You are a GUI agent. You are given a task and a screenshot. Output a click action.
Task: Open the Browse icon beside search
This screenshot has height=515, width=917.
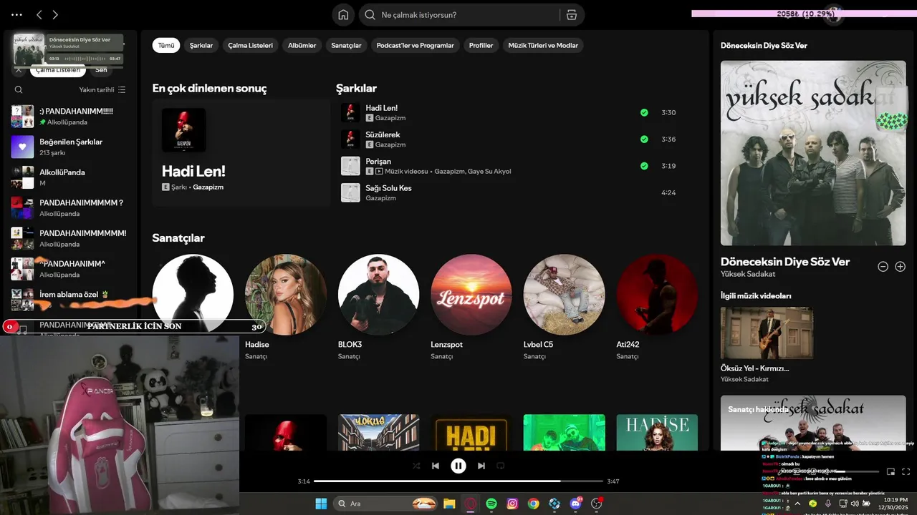coord(571,14)
